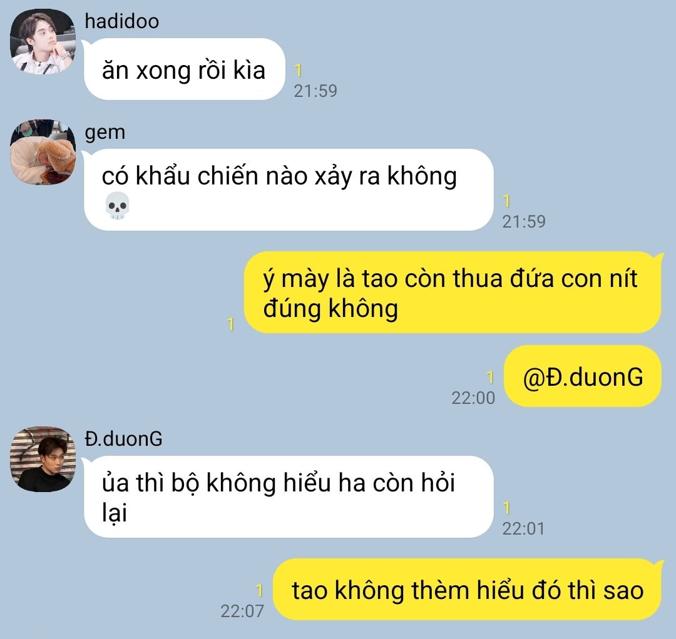Select the 'có khẩu chiến nào xảy ra không' bubble
The height and width of the screenshot is (639, 676).
pos(289,189)
